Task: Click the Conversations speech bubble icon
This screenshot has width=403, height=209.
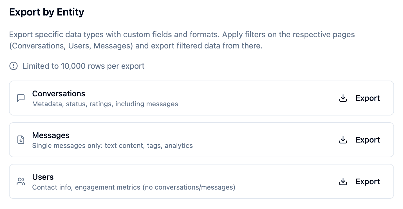Action: point(21,98)
